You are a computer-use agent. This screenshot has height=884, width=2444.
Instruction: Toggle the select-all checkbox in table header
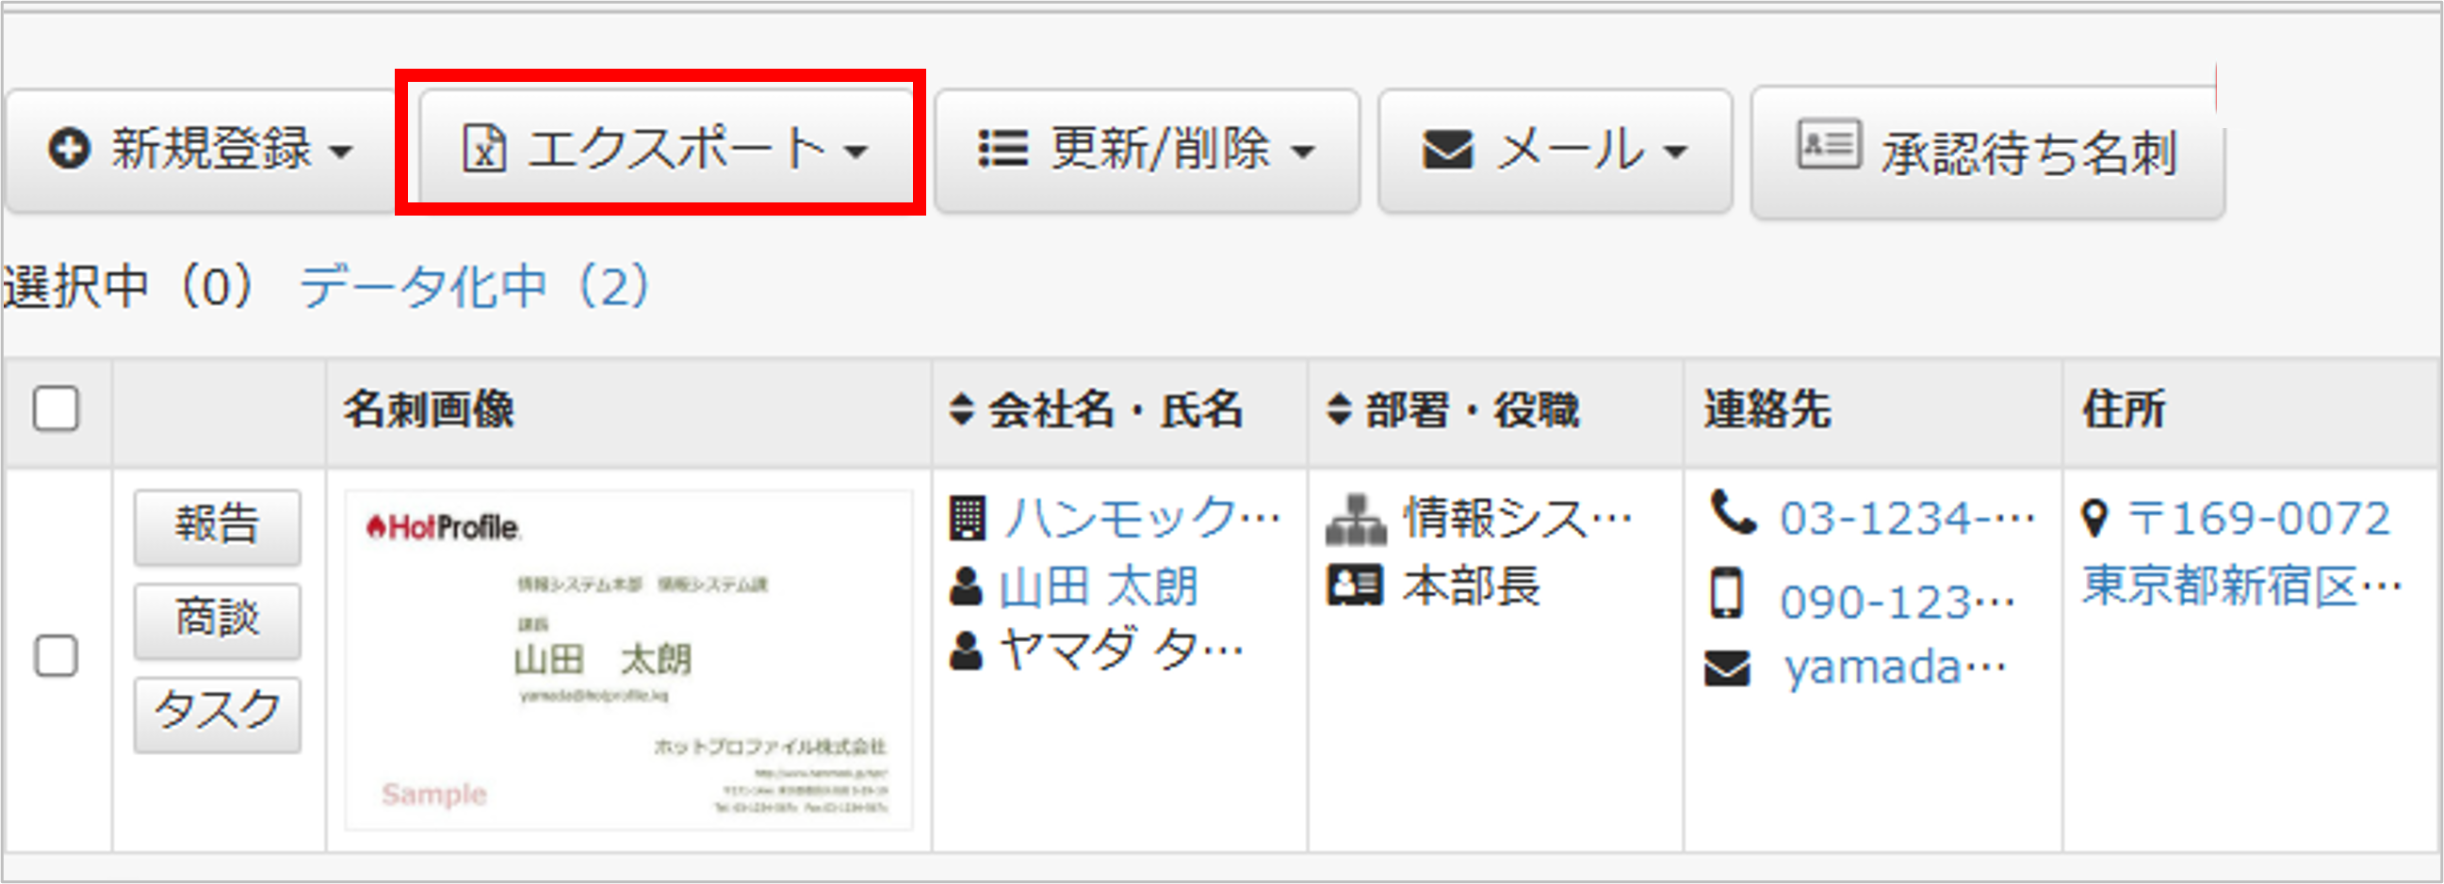[56, 410]
